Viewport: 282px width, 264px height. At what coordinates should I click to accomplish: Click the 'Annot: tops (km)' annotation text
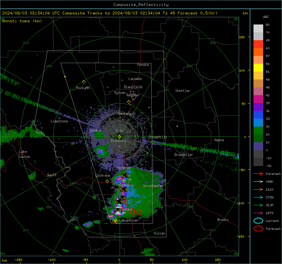(22, 21)
